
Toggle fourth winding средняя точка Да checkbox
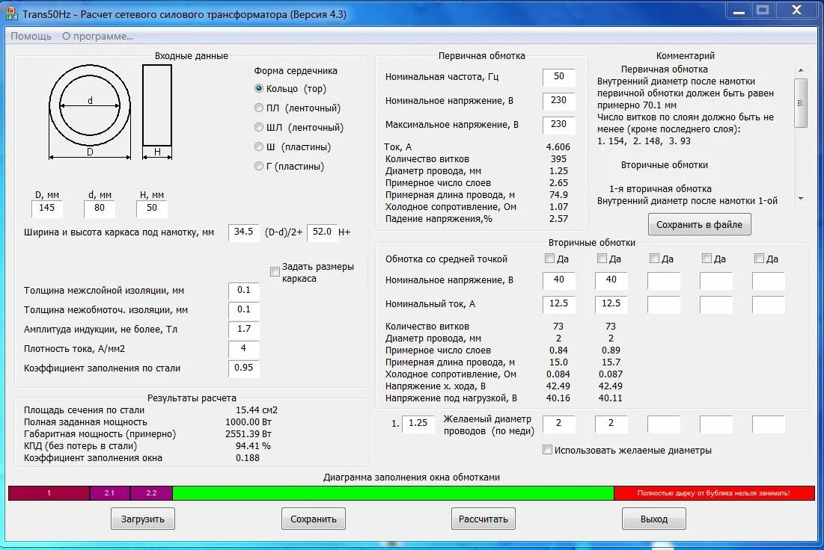(706, 259)
